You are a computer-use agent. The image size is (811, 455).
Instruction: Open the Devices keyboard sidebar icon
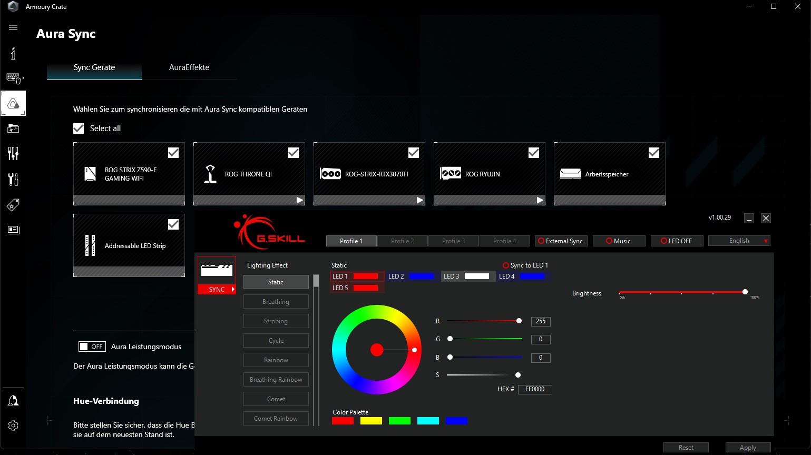point(14,78)
